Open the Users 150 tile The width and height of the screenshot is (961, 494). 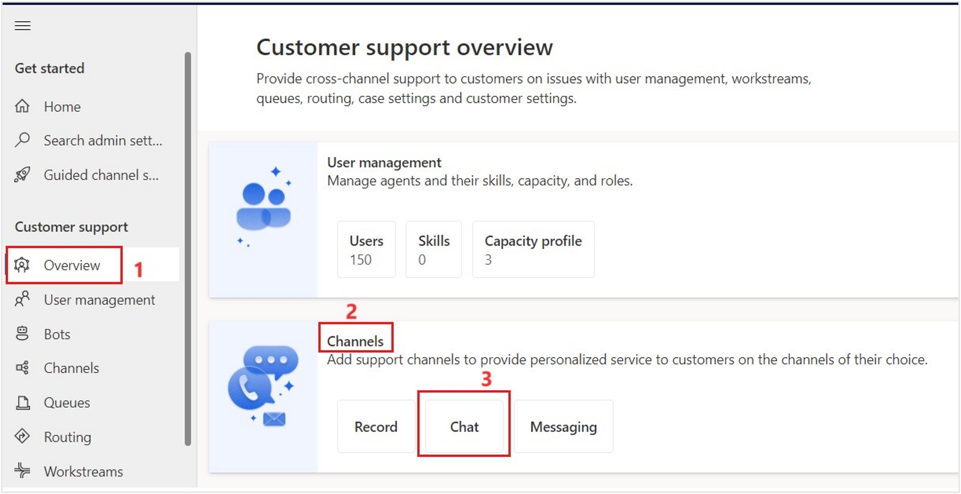pyautogui.click(x=366, y=249)
